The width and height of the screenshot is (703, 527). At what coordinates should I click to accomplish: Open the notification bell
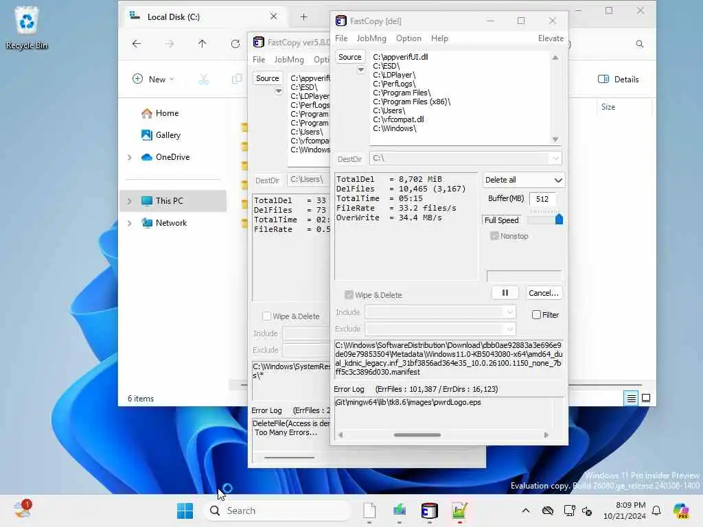tap(656, 511)
